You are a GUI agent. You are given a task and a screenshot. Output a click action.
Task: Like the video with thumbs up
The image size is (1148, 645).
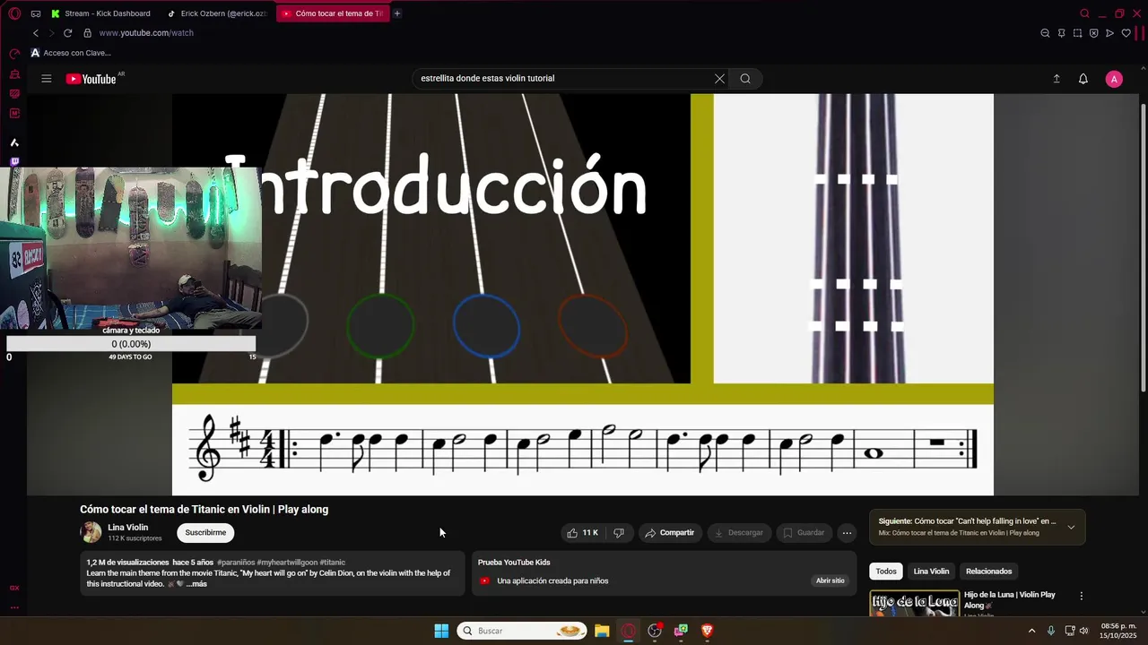pos(582,533)
